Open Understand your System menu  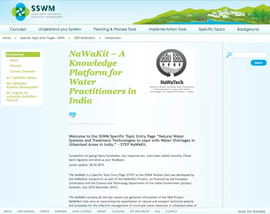pyautogui.click(x=60, y=29)
